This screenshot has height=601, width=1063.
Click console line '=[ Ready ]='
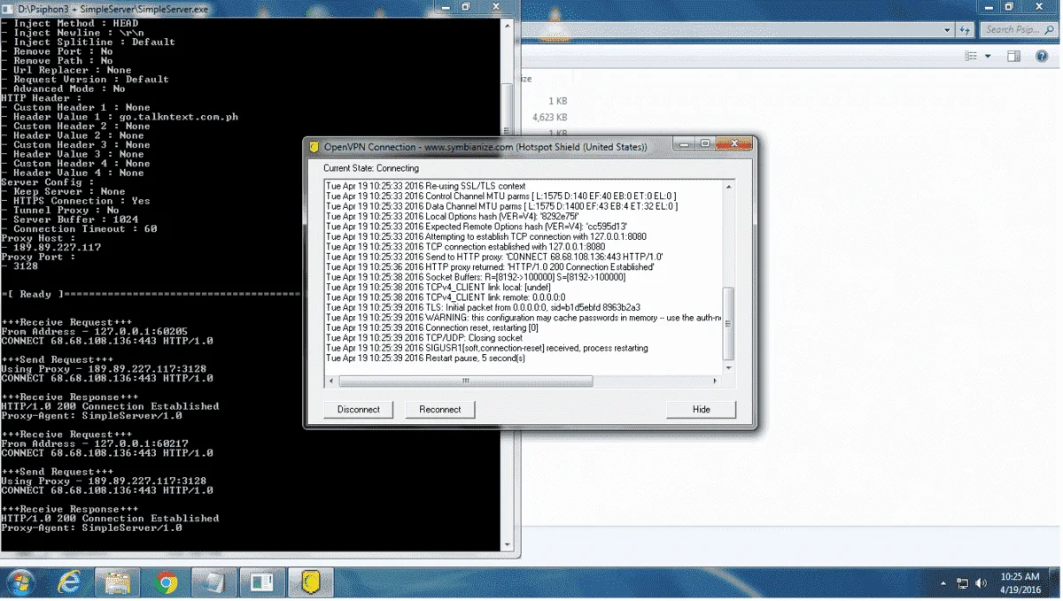coord(151,294)
